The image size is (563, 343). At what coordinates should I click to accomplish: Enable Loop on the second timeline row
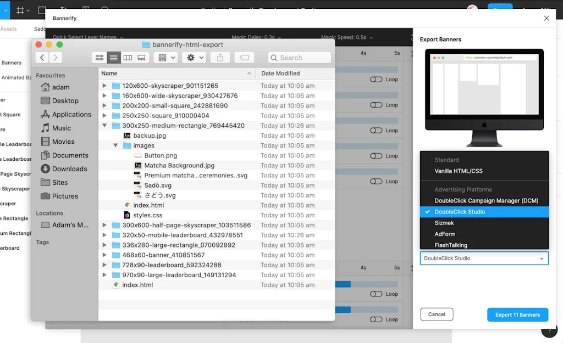[376, 105]
